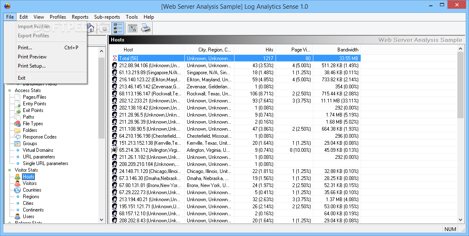Click the Groups grid icon
The width and height of the screenshot is (469, 236).
pyautogui.click(x=18, y=144)
